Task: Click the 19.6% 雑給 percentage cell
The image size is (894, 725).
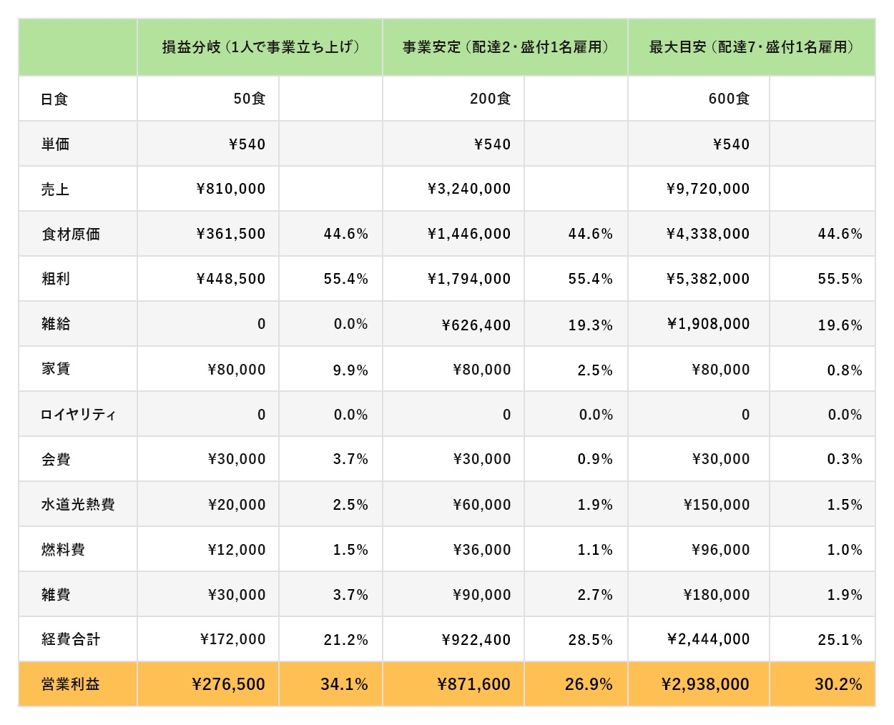Action: click(840, 325)
